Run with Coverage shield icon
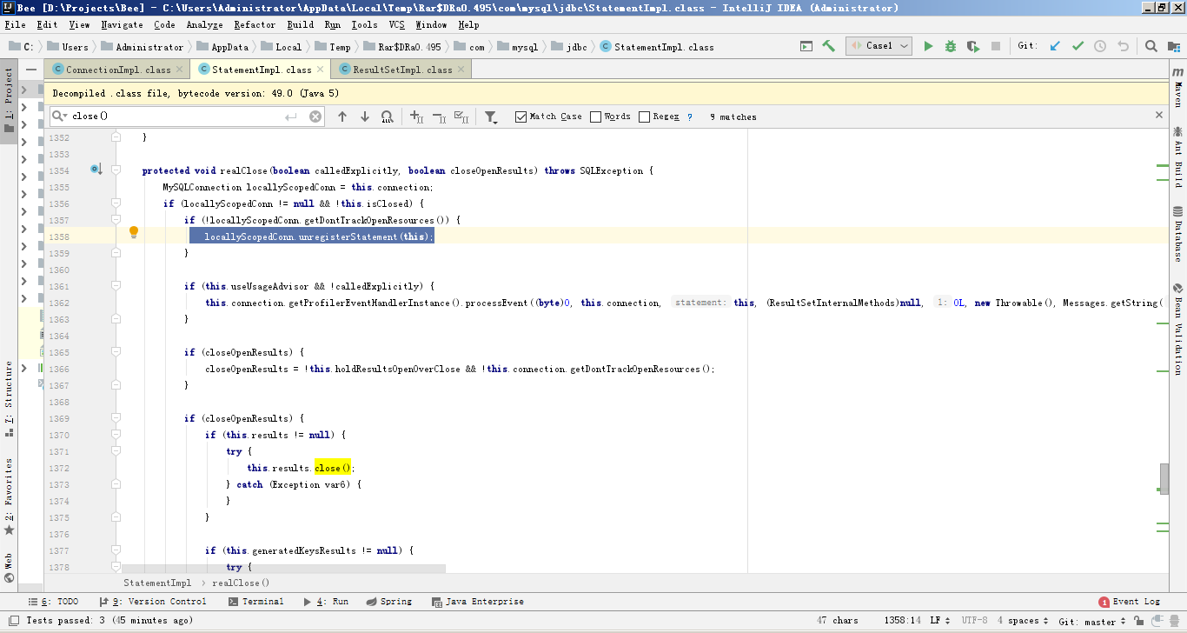Viewport: 1187px width, 633px height. (x=972, y=46)
